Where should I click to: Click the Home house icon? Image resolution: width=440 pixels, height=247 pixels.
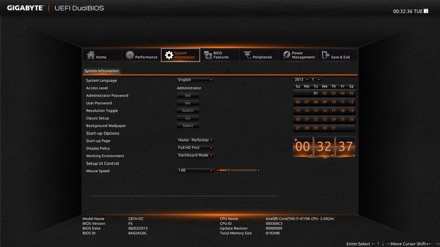(x=91, y=55)
